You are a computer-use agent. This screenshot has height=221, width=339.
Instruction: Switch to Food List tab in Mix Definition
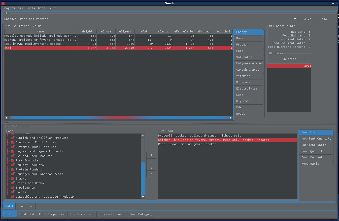click(316, 132)
